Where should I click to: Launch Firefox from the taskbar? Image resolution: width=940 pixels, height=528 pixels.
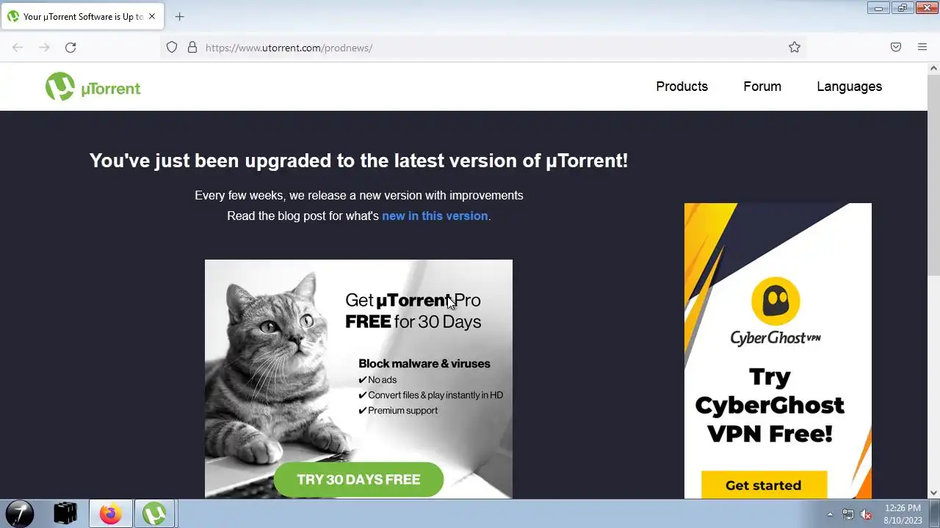pyautogui.click(x=111, y=513)
